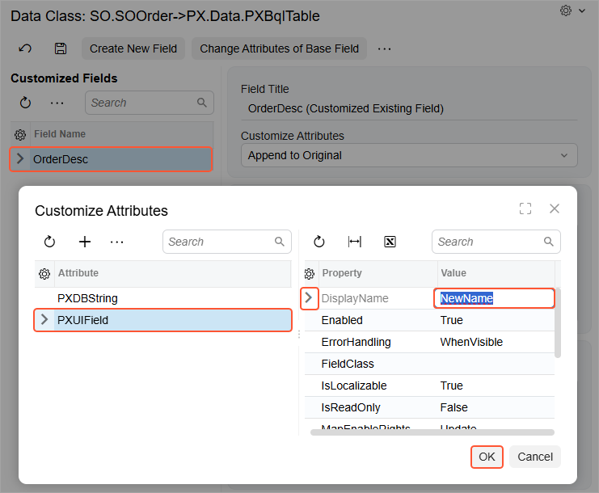Maximize the Customize Attributes dialog
599x493 pixels.
coord(525,209)
